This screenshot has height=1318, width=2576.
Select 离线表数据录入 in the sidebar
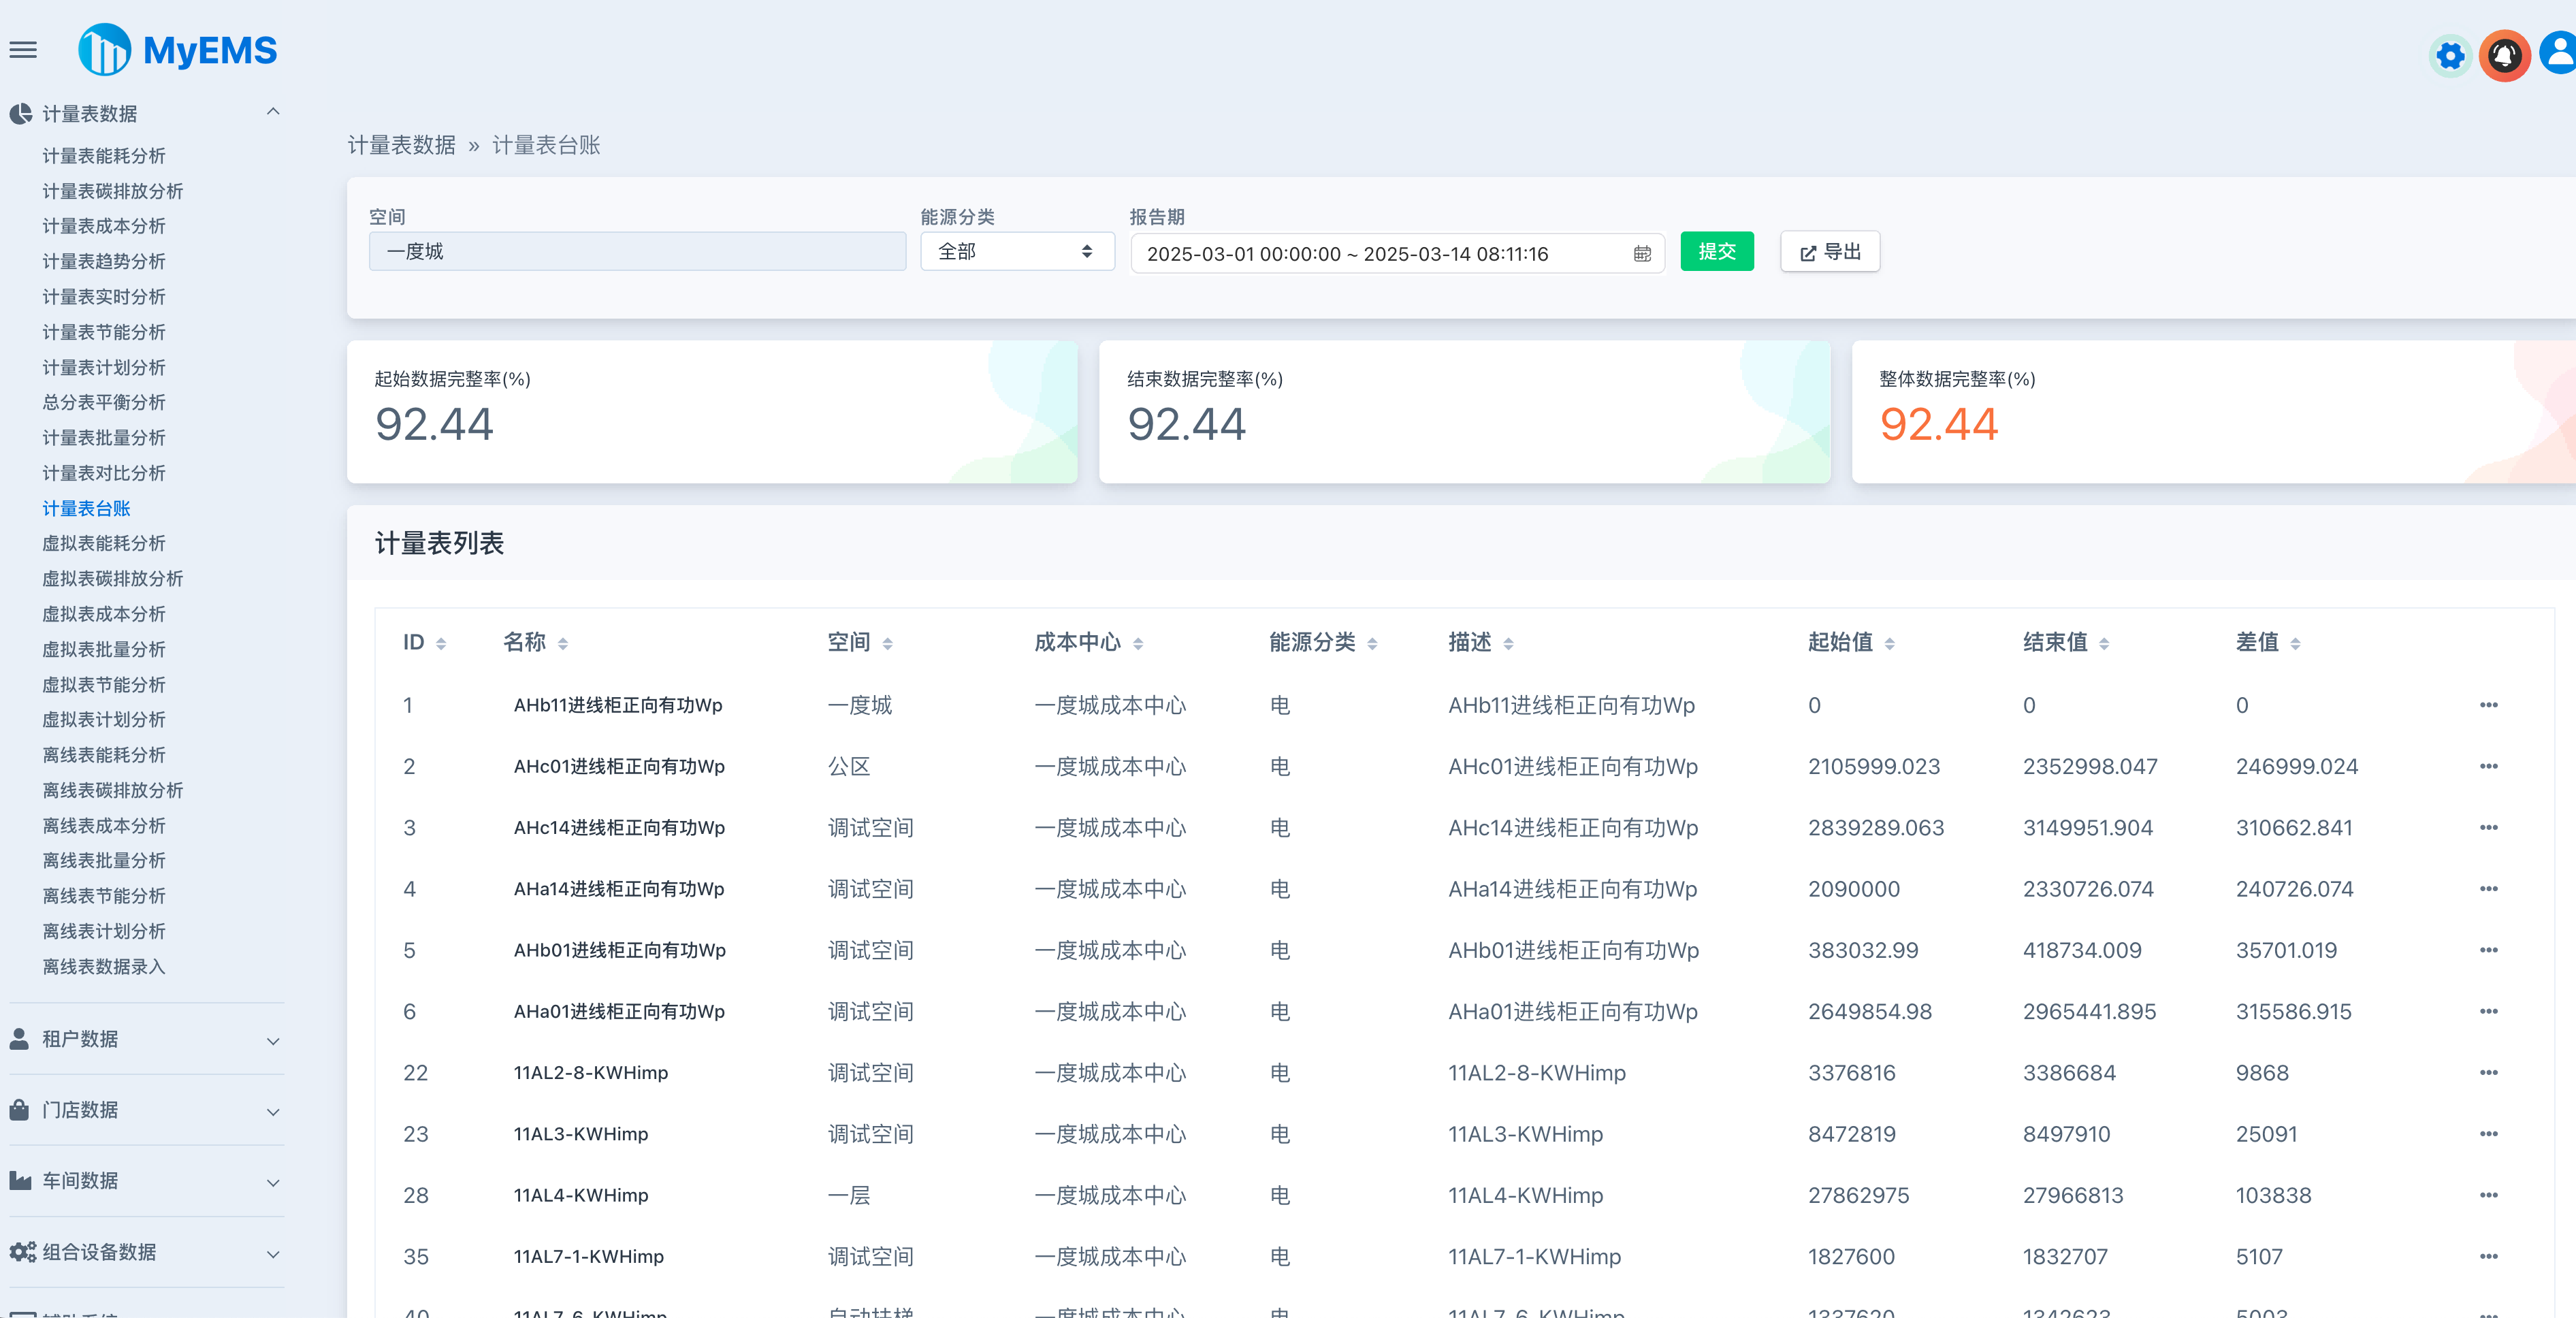[103, 966]
